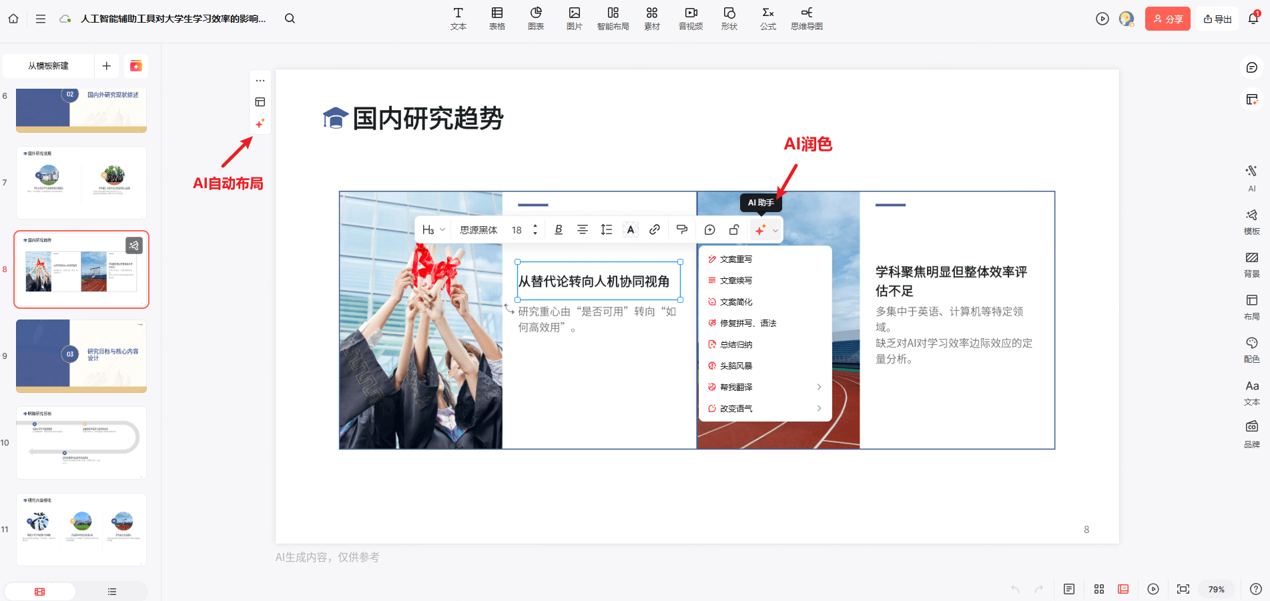
Task: Open the 智能布局 smart layout tool
Action: (x=613, y=18)
